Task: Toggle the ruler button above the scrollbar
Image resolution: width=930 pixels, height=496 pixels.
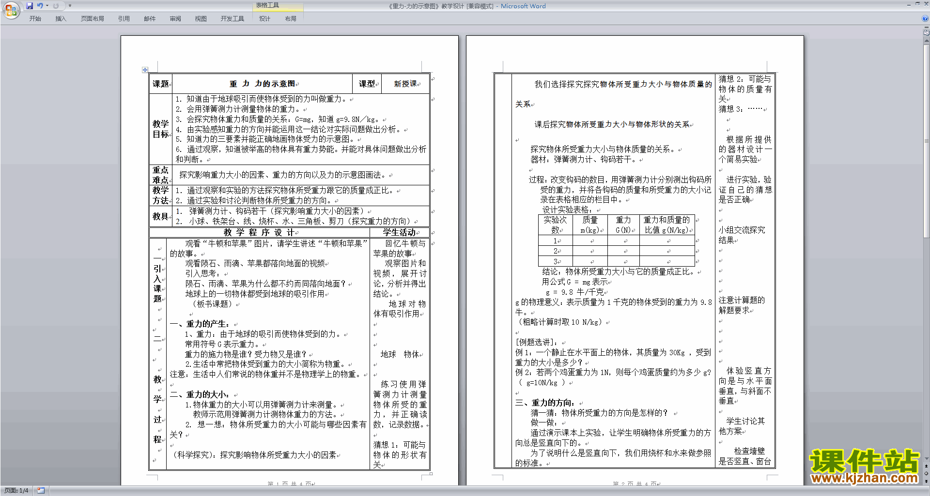Action: 927,33
